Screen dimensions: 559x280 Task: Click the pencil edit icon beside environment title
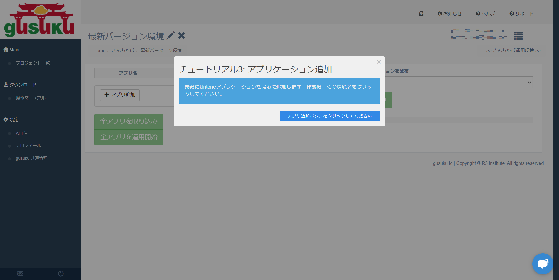[x=171, y=36]
